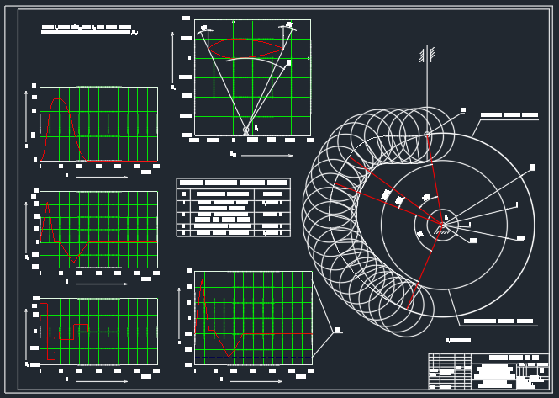
Task: Select the horizontal axis arrow under top-center plot
Action: (x=267, y=156)
